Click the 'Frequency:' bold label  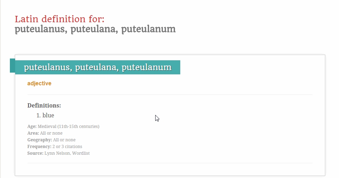[40, 147]
